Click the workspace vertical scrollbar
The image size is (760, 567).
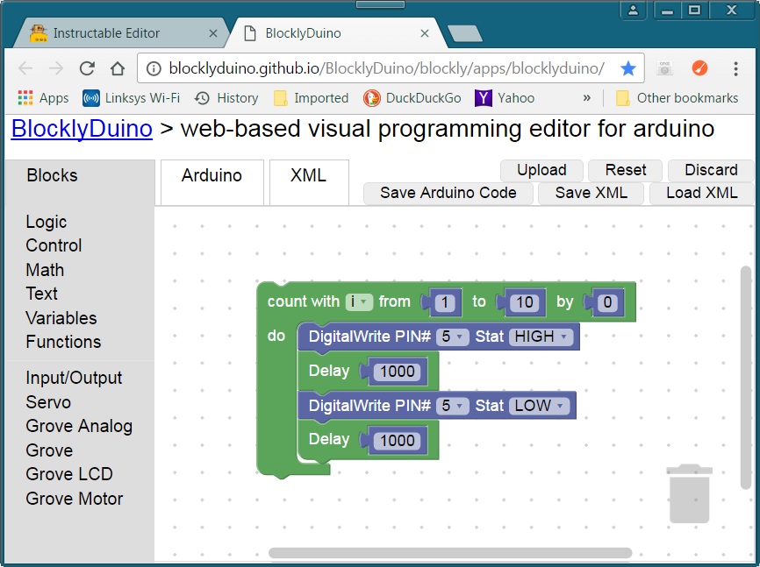[x=745, y=378]
